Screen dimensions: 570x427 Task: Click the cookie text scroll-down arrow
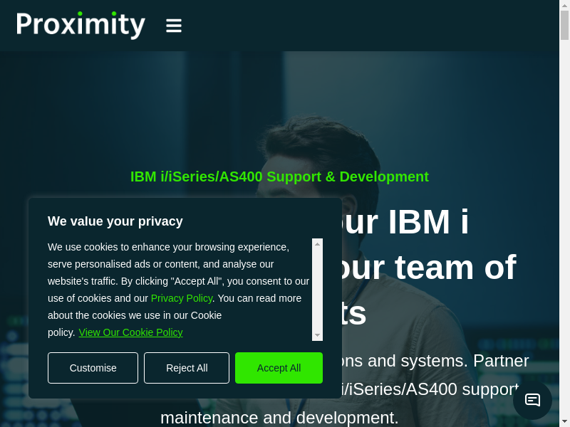(318, 335)
